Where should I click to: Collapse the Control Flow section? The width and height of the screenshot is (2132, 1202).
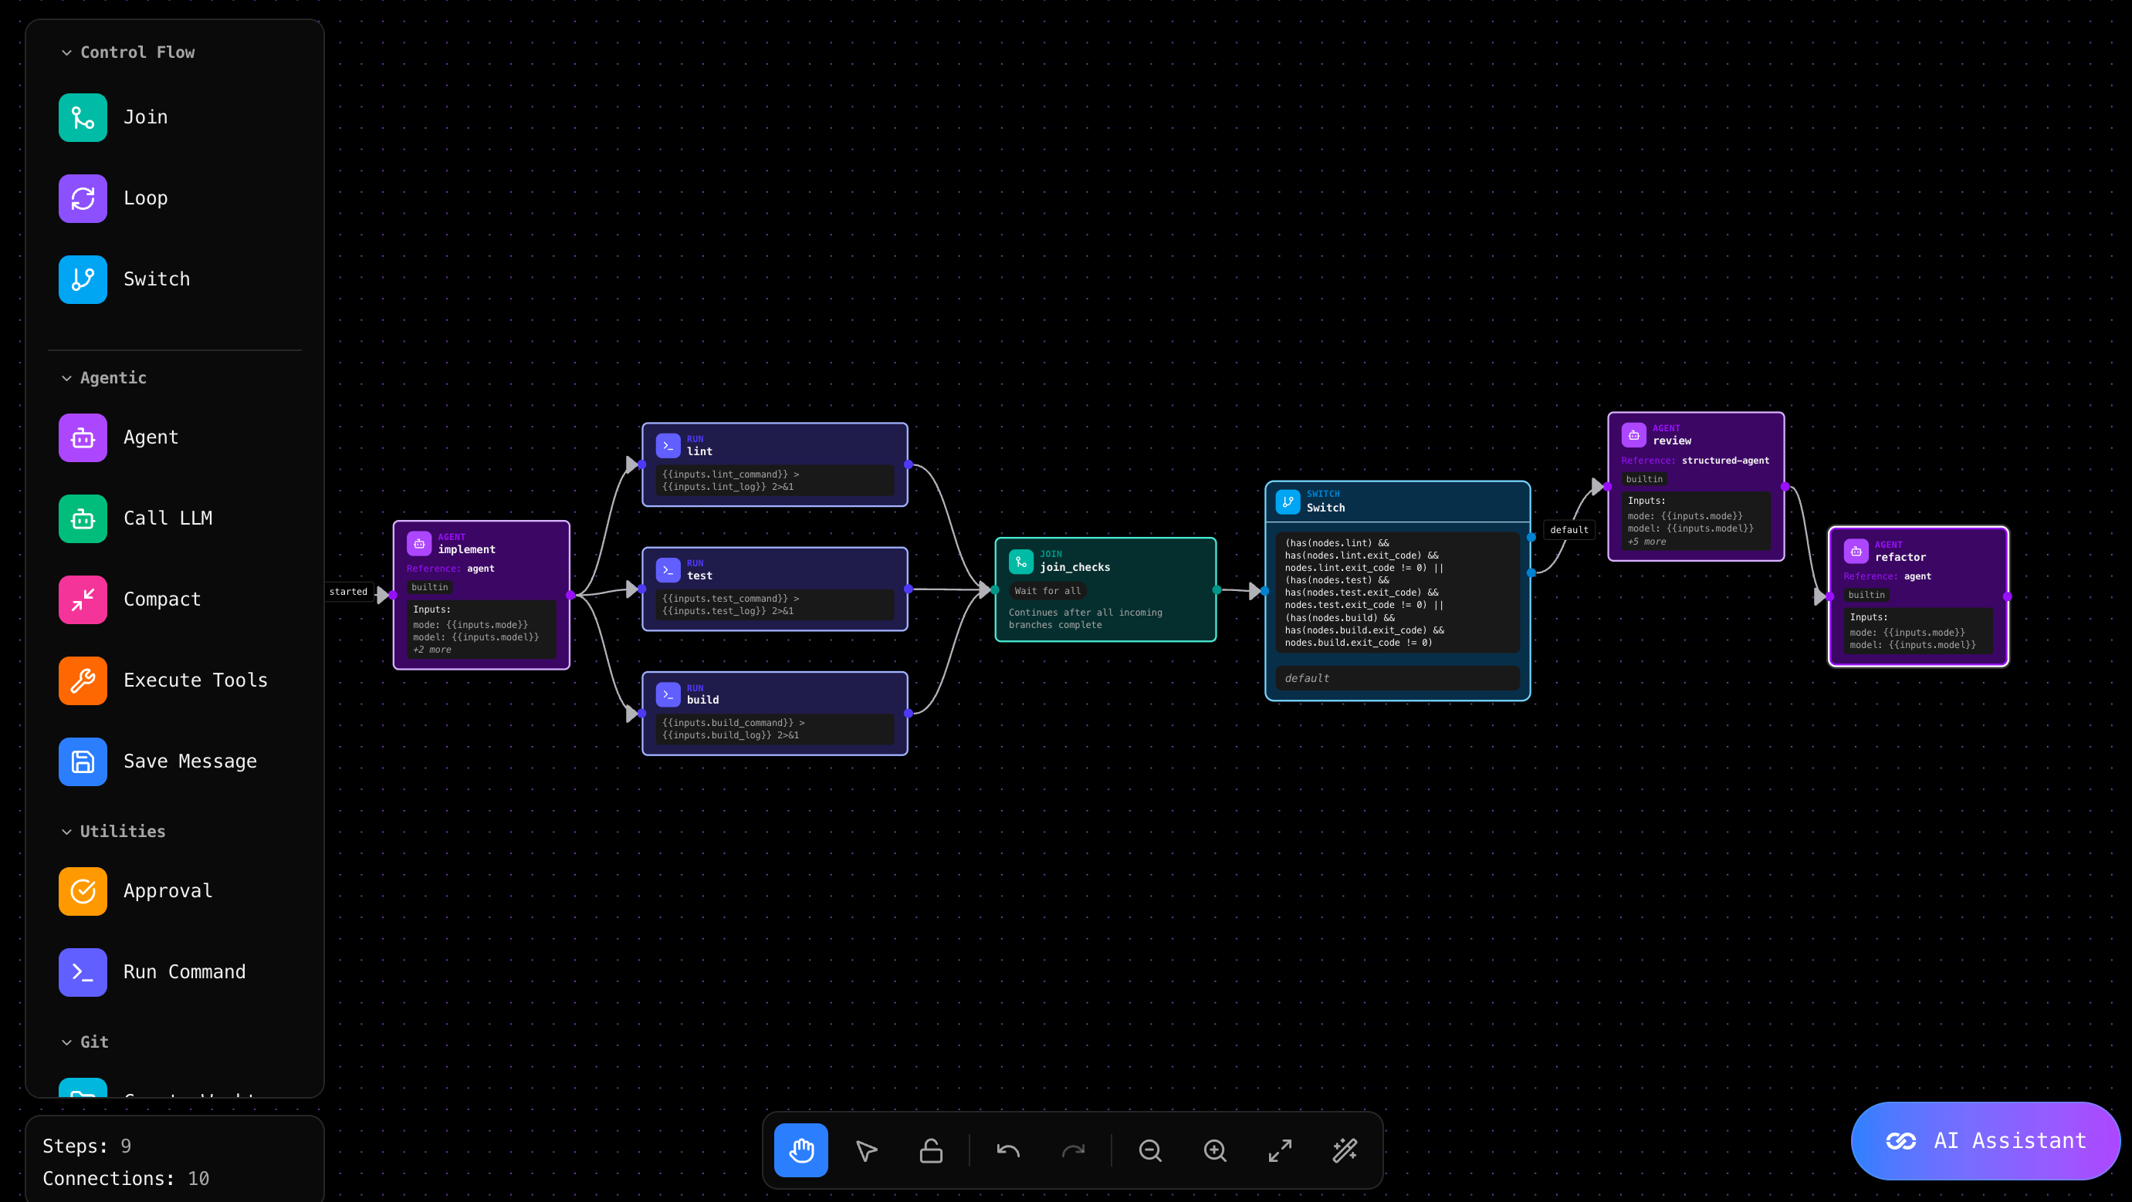point(128,52)
